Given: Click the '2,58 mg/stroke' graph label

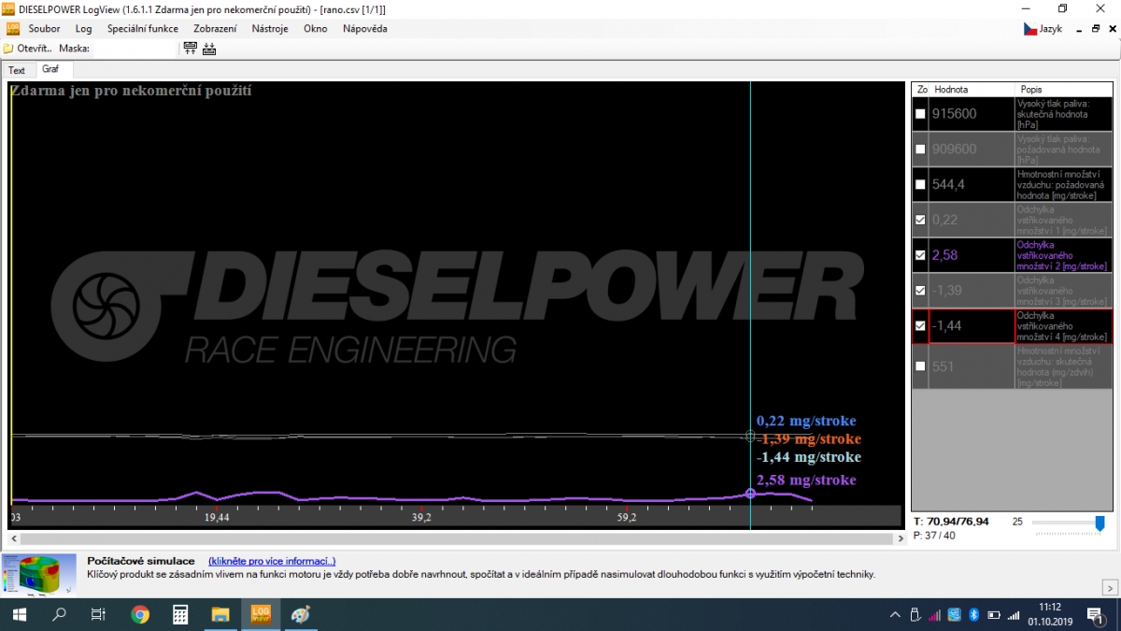Looking at the screenshot, I should (x=806, y=480).
